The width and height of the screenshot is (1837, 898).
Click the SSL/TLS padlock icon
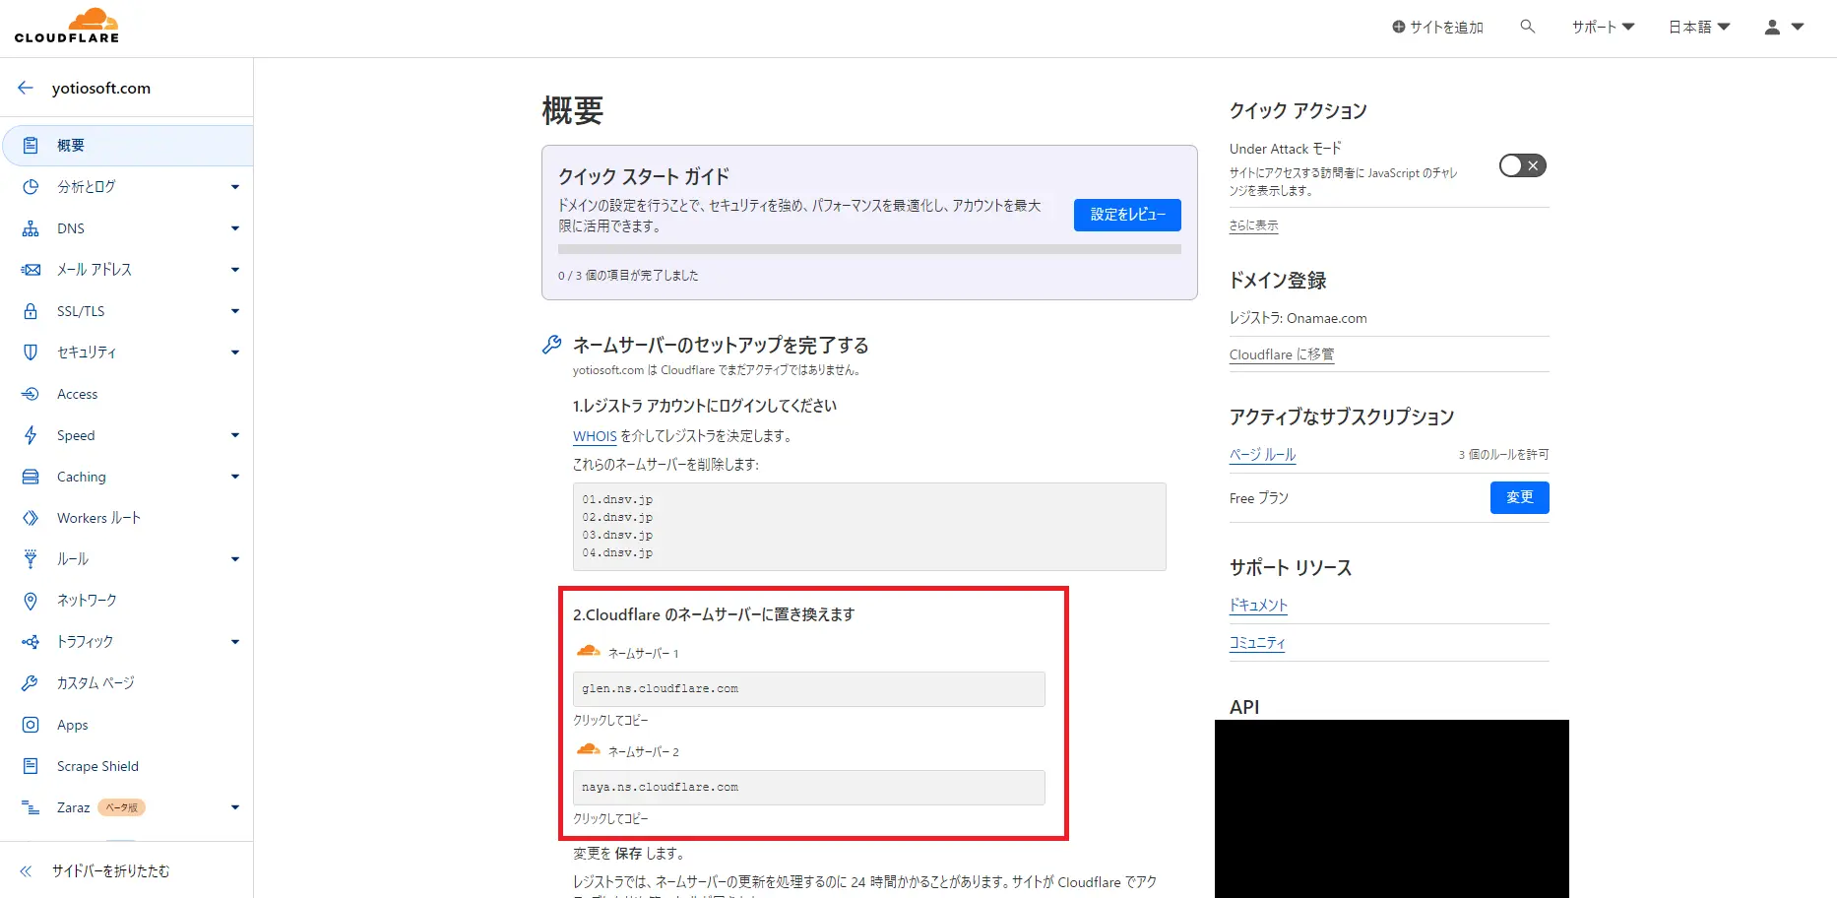(x=31, y=311)
